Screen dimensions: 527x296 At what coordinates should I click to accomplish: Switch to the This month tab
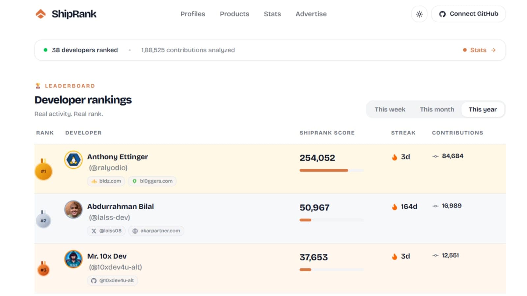437,109
